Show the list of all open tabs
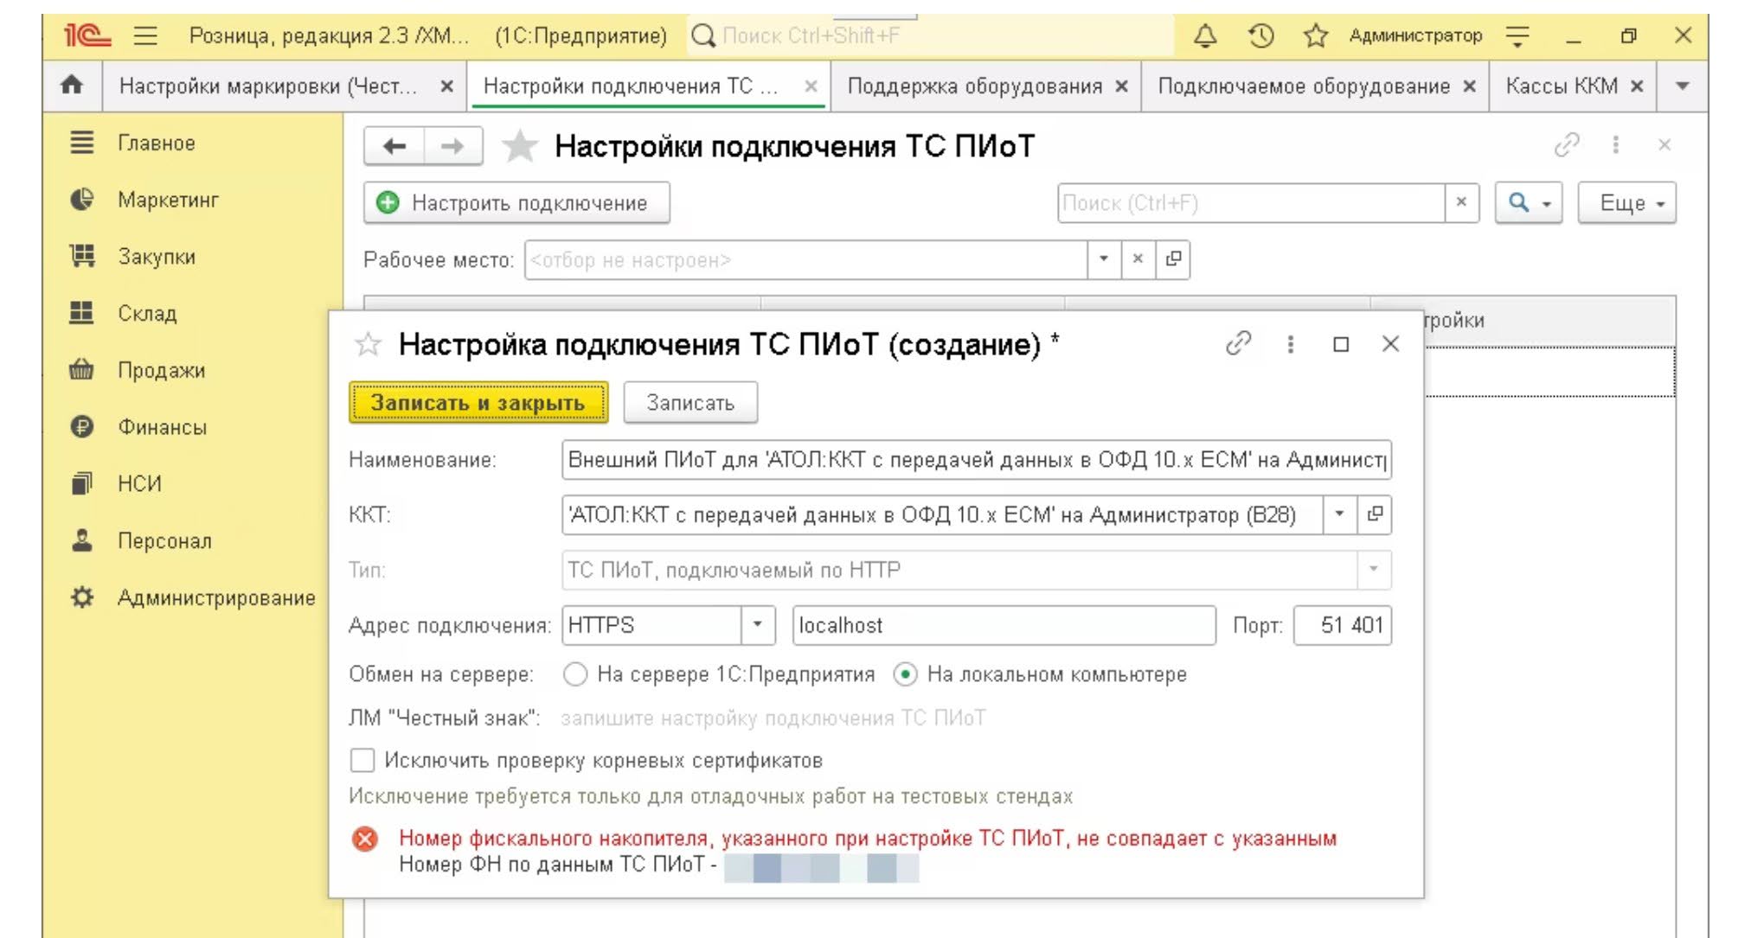Image resolution: width=1738 pixels, height=938 pixels. (1683, 86)
